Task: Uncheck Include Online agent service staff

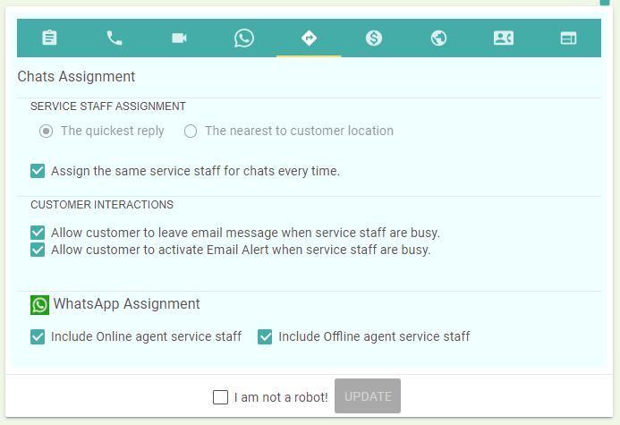Action: (x=38, y=336)
